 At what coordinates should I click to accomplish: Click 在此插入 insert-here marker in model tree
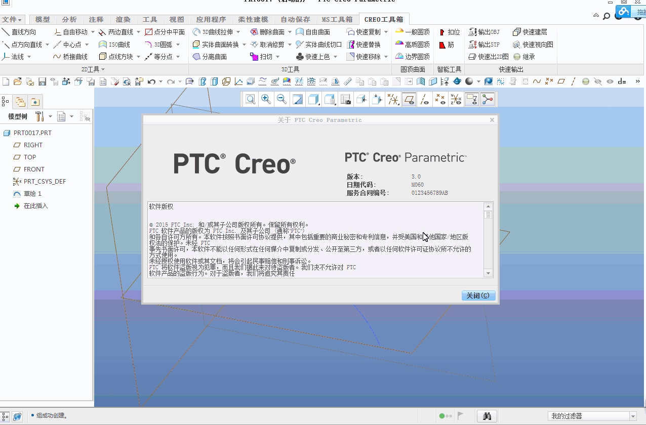[35, 206]
